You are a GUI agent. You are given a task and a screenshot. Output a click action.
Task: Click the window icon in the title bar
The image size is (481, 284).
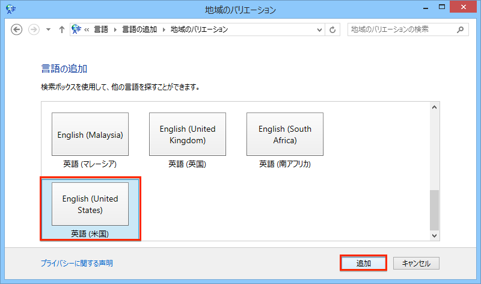[10, 9]
